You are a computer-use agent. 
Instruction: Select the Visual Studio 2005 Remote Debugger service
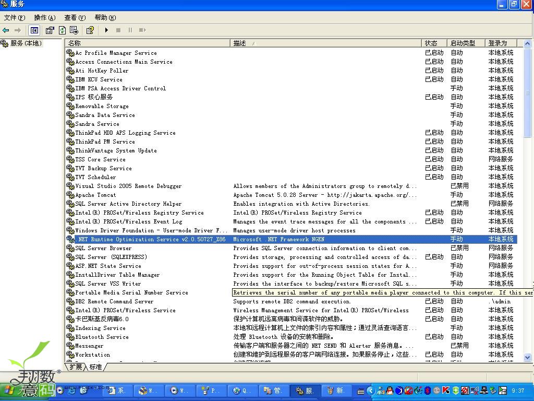pos(292,186)
